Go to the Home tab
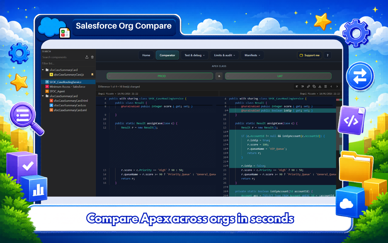Viewport: 388px width, 243px height. tap(146, 55)
